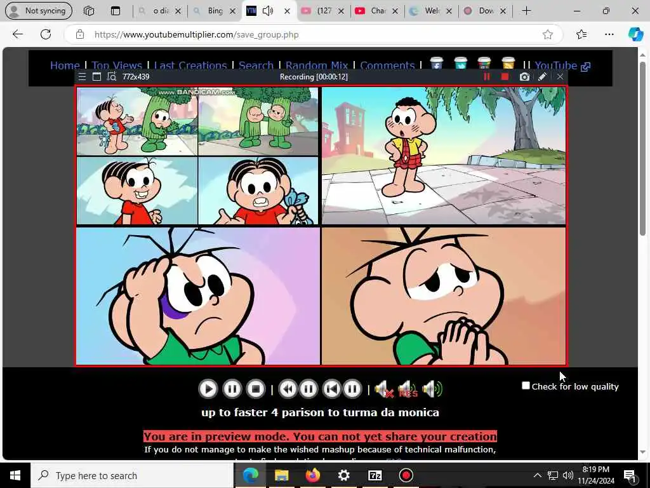Mute all videos with crossed speaker icon
Image resolution: width=650 pixels, height=488 pixels.
pos(384,390)
